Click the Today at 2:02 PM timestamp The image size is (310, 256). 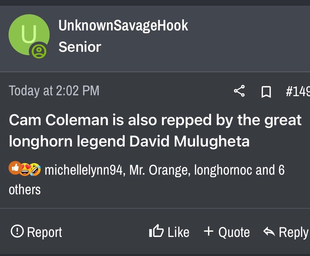54,91
